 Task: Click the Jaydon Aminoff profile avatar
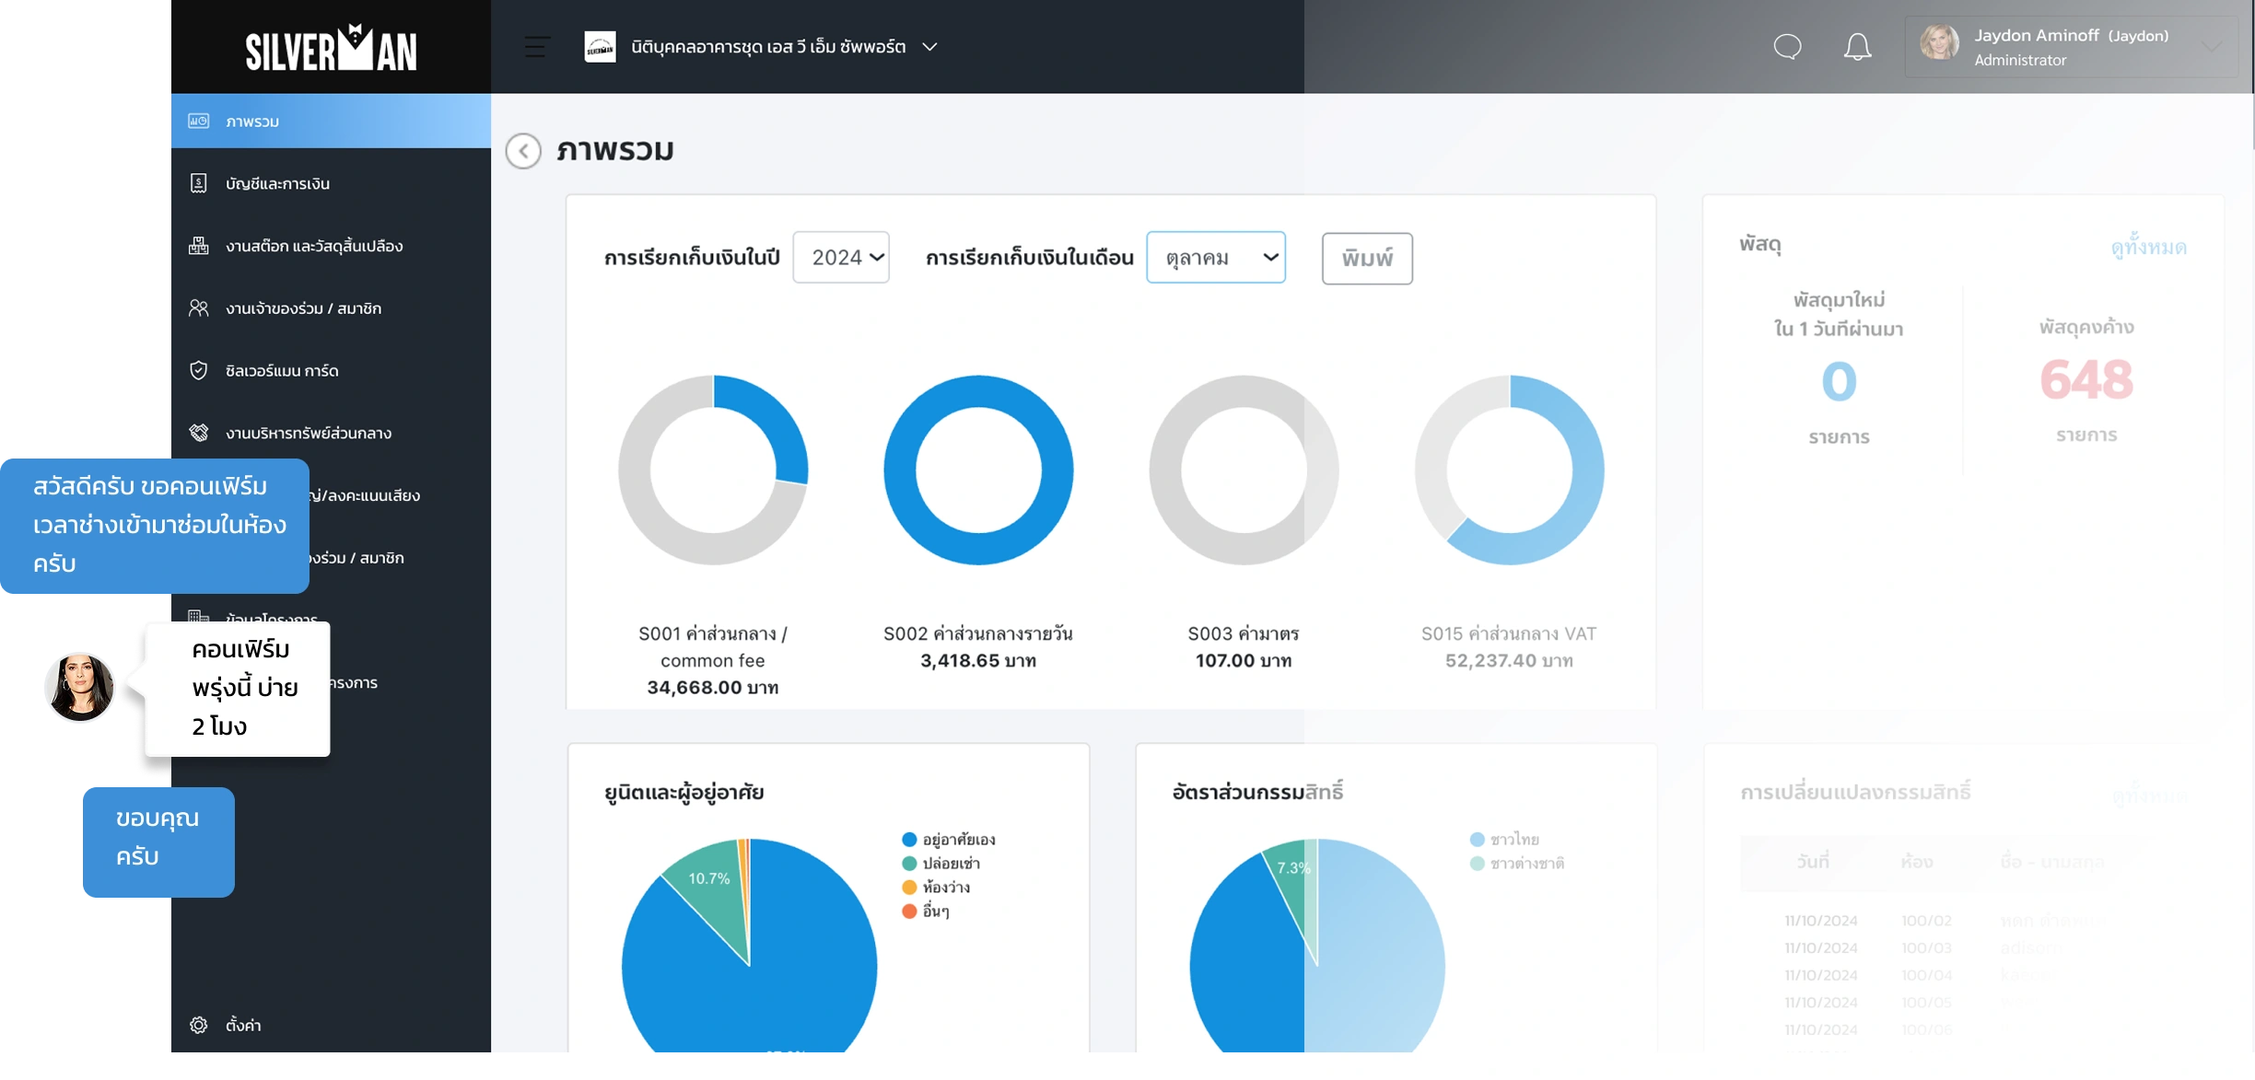click(x=1939, y=43)
